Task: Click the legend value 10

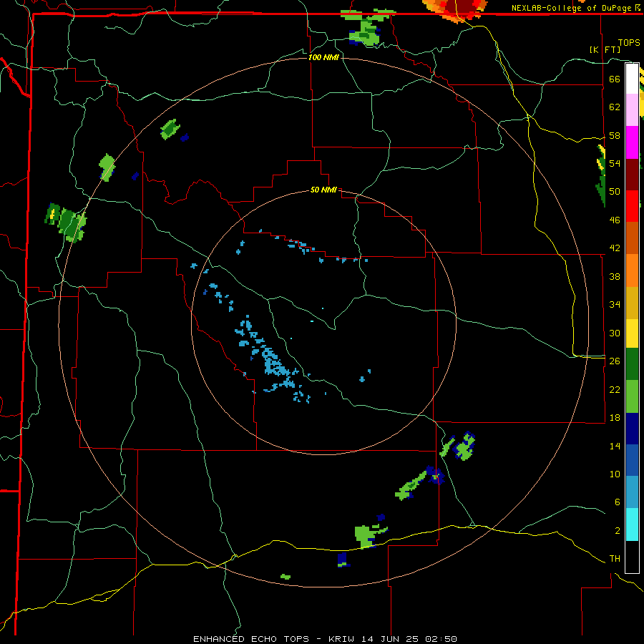Action: [615, 474]
